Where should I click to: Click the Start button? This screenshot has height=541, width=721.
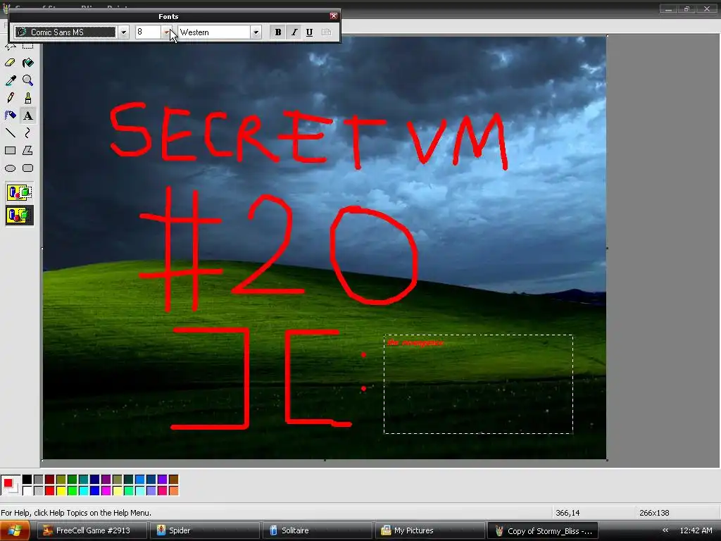[15, 530]
